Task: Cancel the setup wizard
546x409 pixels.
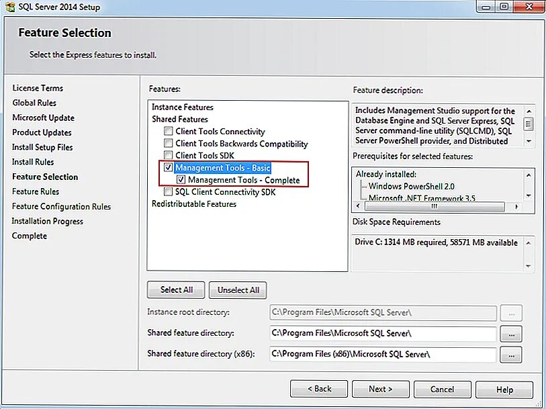Action: click(442, 389)
